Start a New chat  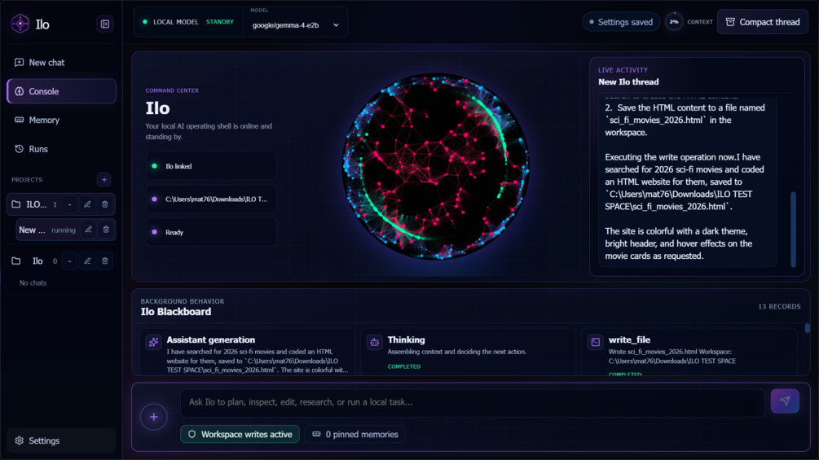coord(61,63)
